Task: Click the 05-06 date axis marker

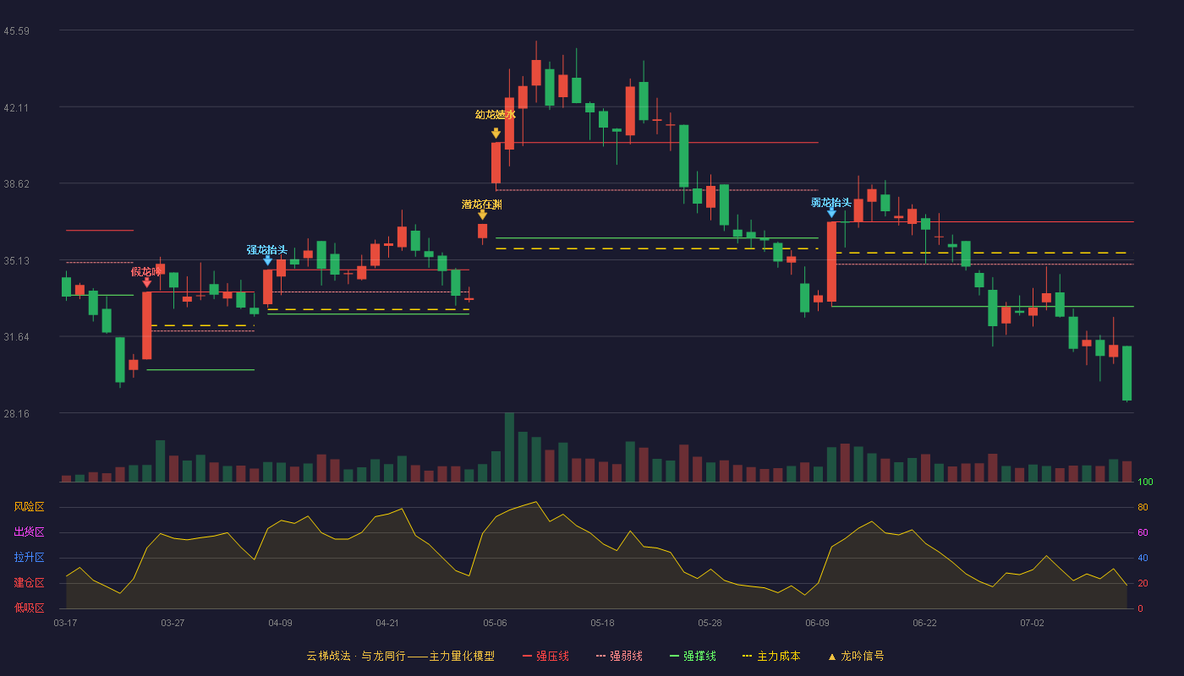Action: coord(495,623)
